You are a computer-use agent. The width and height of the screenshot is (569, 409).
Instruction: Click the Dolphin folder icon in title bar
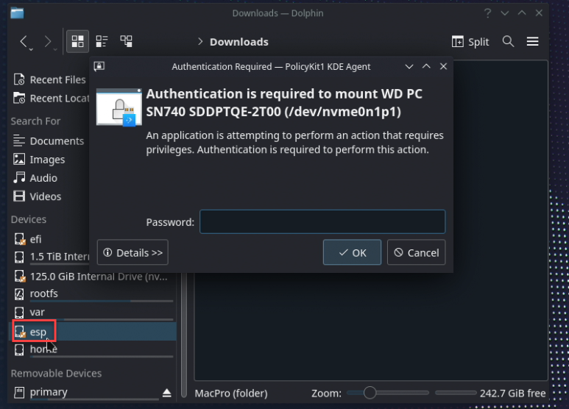click(x=17, y=13)
